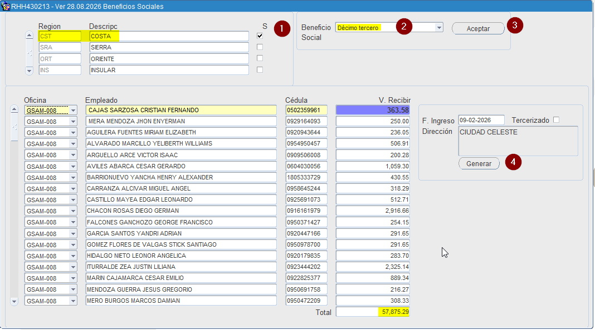Select employee CASTILLO MAYEA EDGAR LEONARDO
Image resolution: width=595 pixels, height=330 pixels.
(181, 200)
